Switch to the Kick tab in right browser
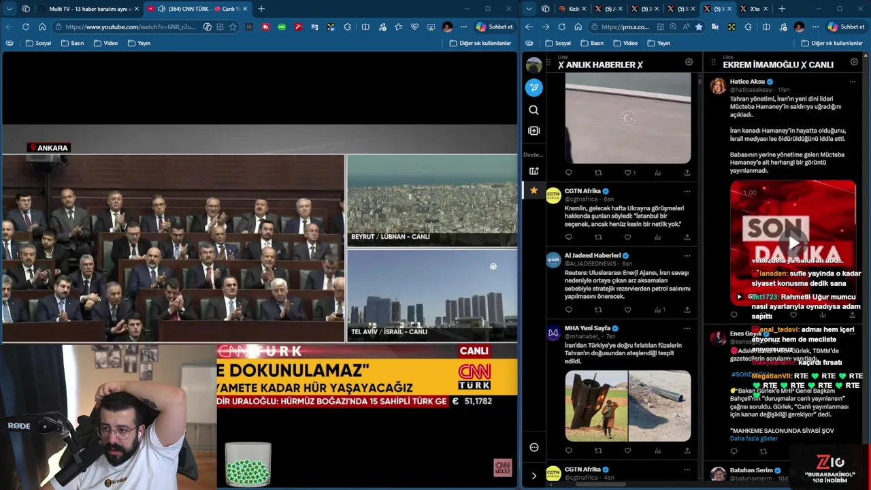Viewport: 871px width, 490px height. pyautogui.click(x=572, y=9)
